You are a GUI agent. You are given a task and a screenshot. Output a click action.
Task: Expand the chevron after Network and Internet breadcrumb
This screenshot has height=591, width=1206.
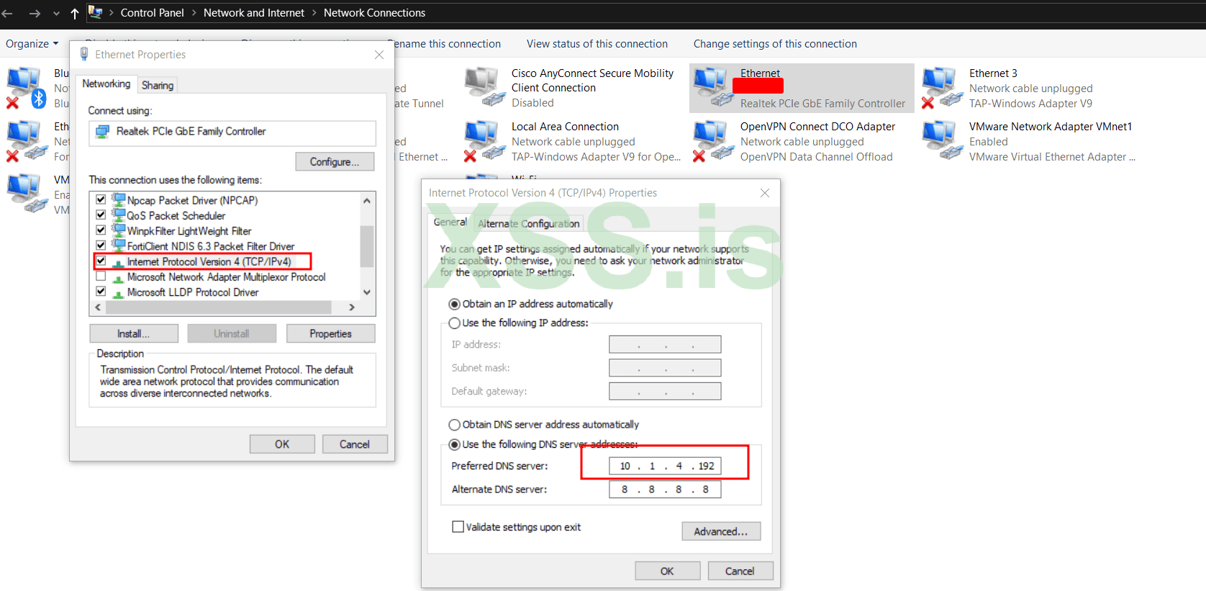(314, 13)
